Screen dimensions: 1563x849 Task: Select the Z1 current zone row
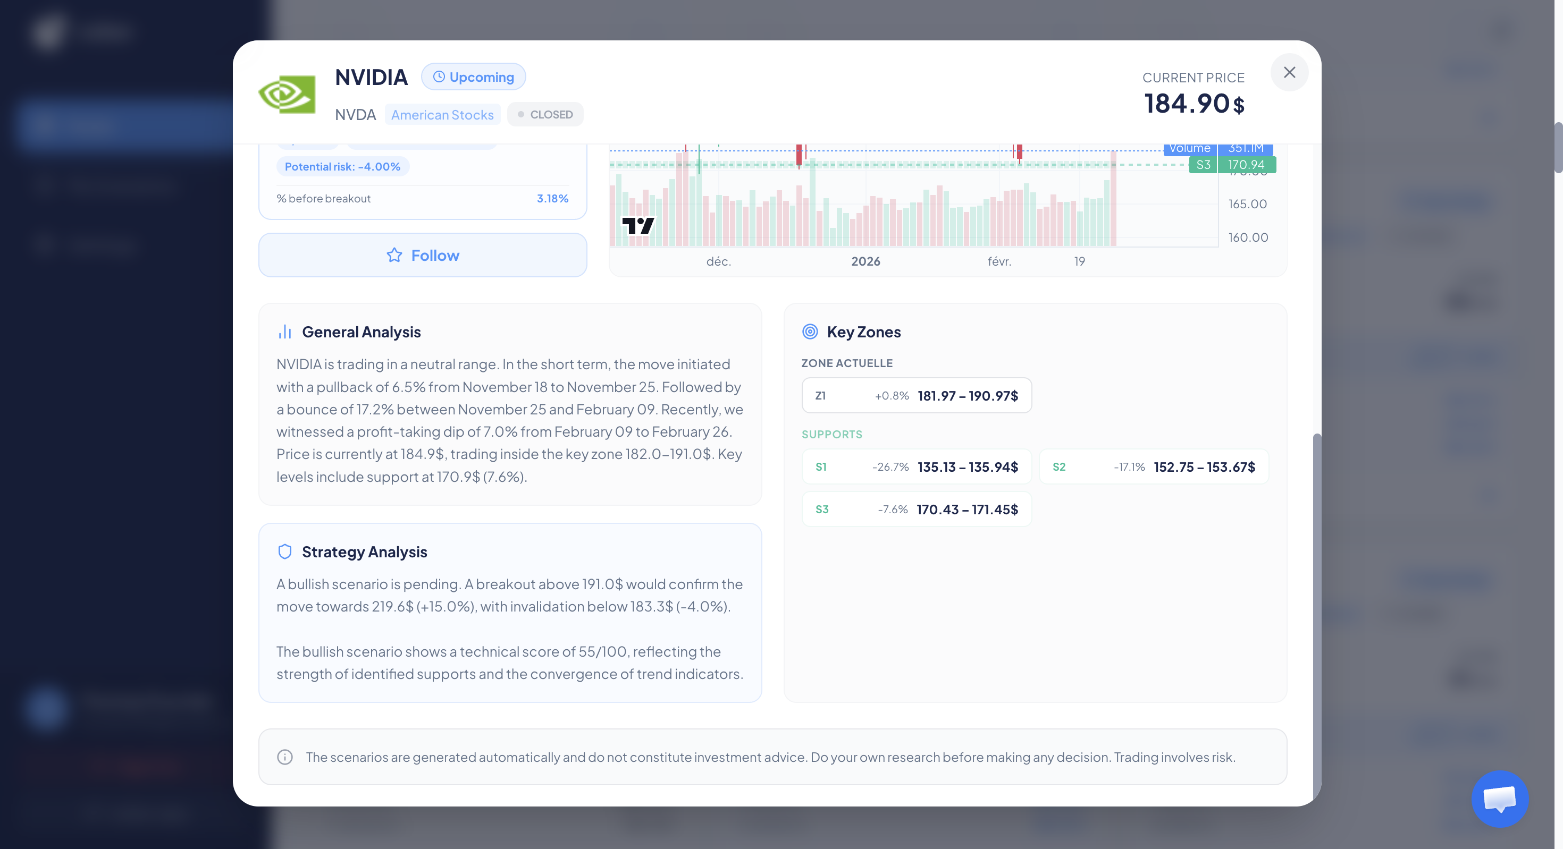click(x=916, y=395)
